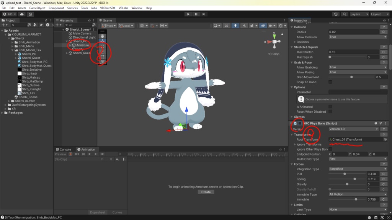Viewport: 392px width, 220px height.
Task: Switch to Curves view
Action: (117, 212)
